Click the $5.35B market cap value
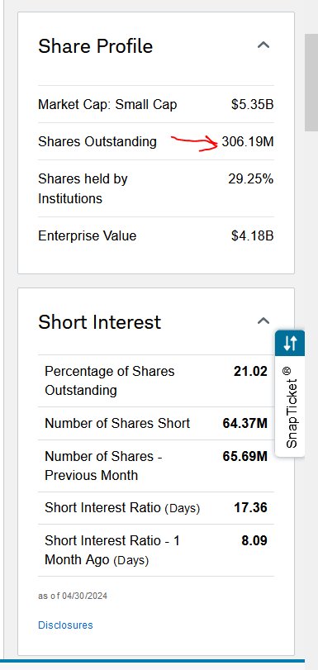This screenshot has width=318, height=670. [252, 105]
